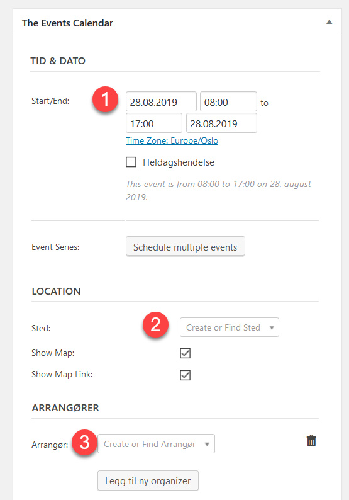The width and height of the screenshot is (349, 500).
Task: Open the Time Zone: Europe/Oslo link
Action: click(x=172, y=140)
